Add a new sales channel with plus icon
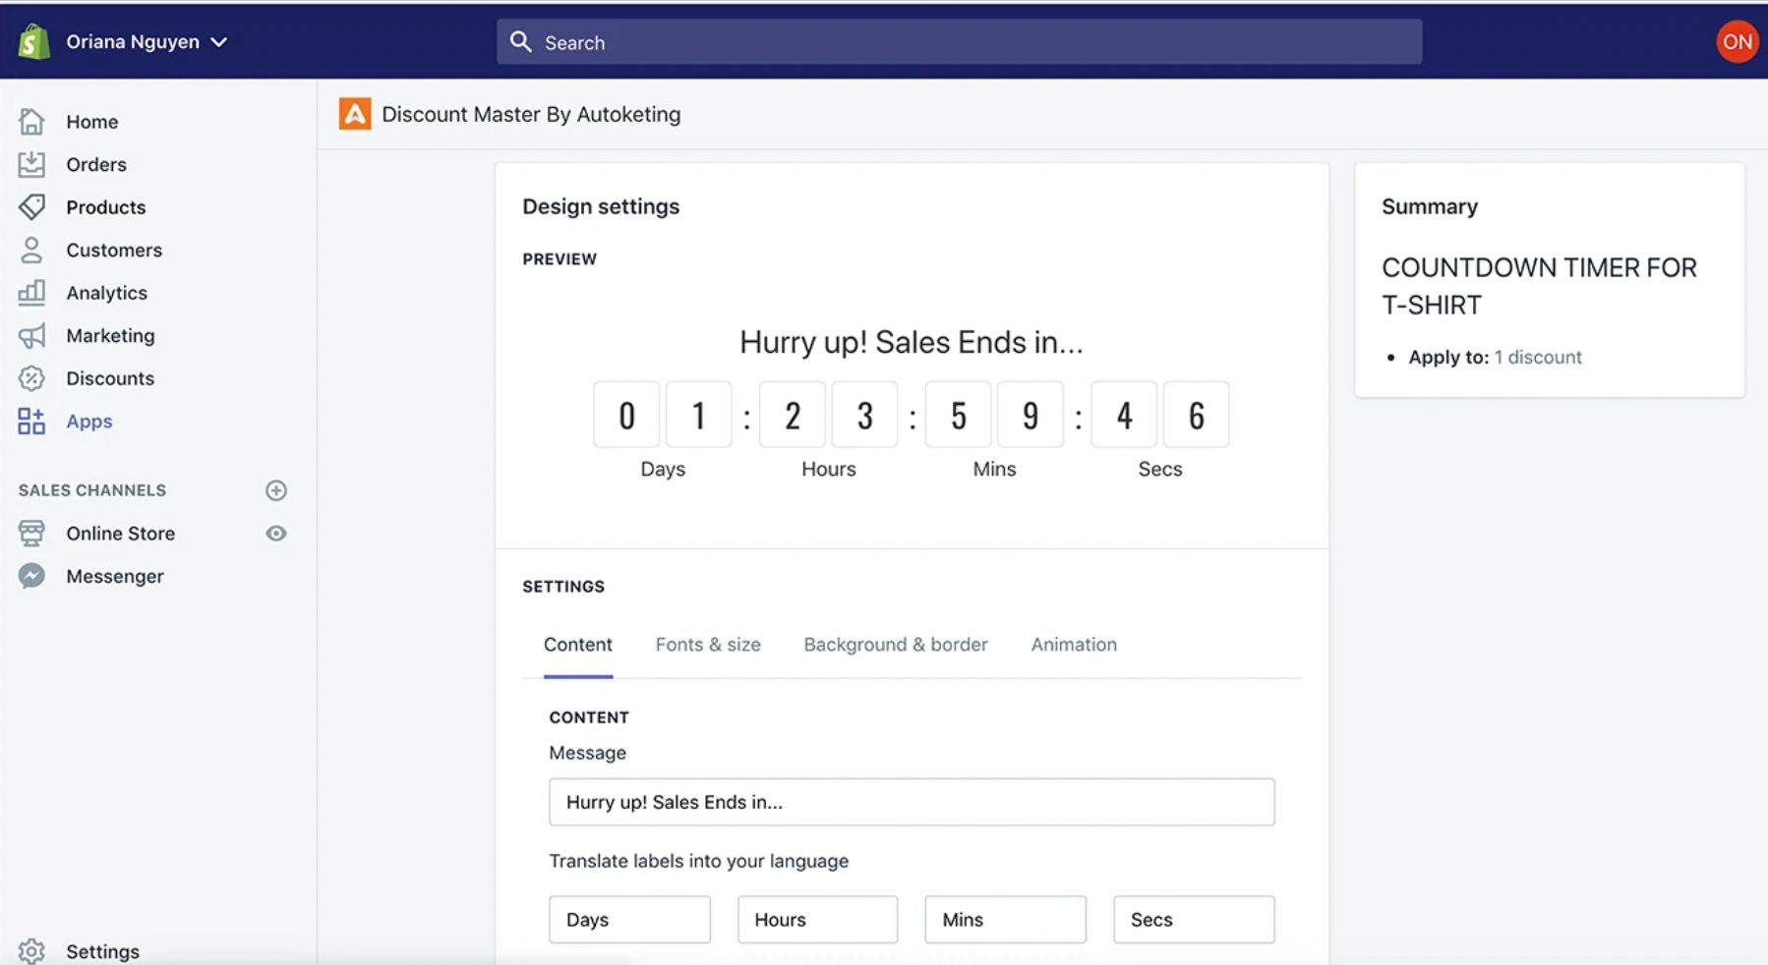The height and width of the screenshot is (965, 1768). [x=276, y=490]
